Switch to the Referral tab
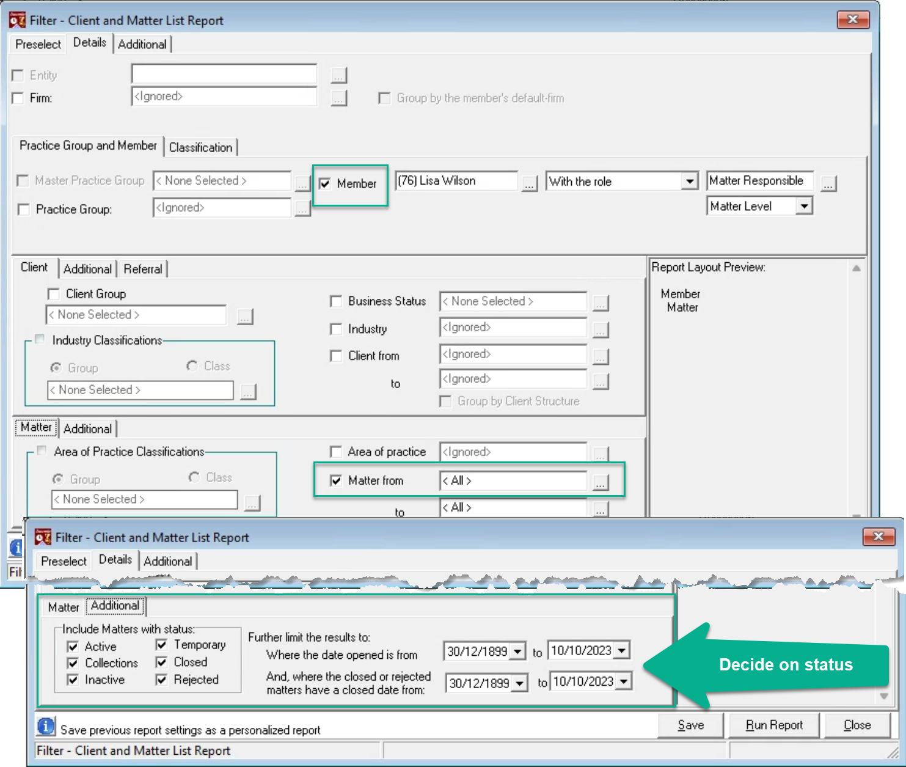 [x=143, y=269]
